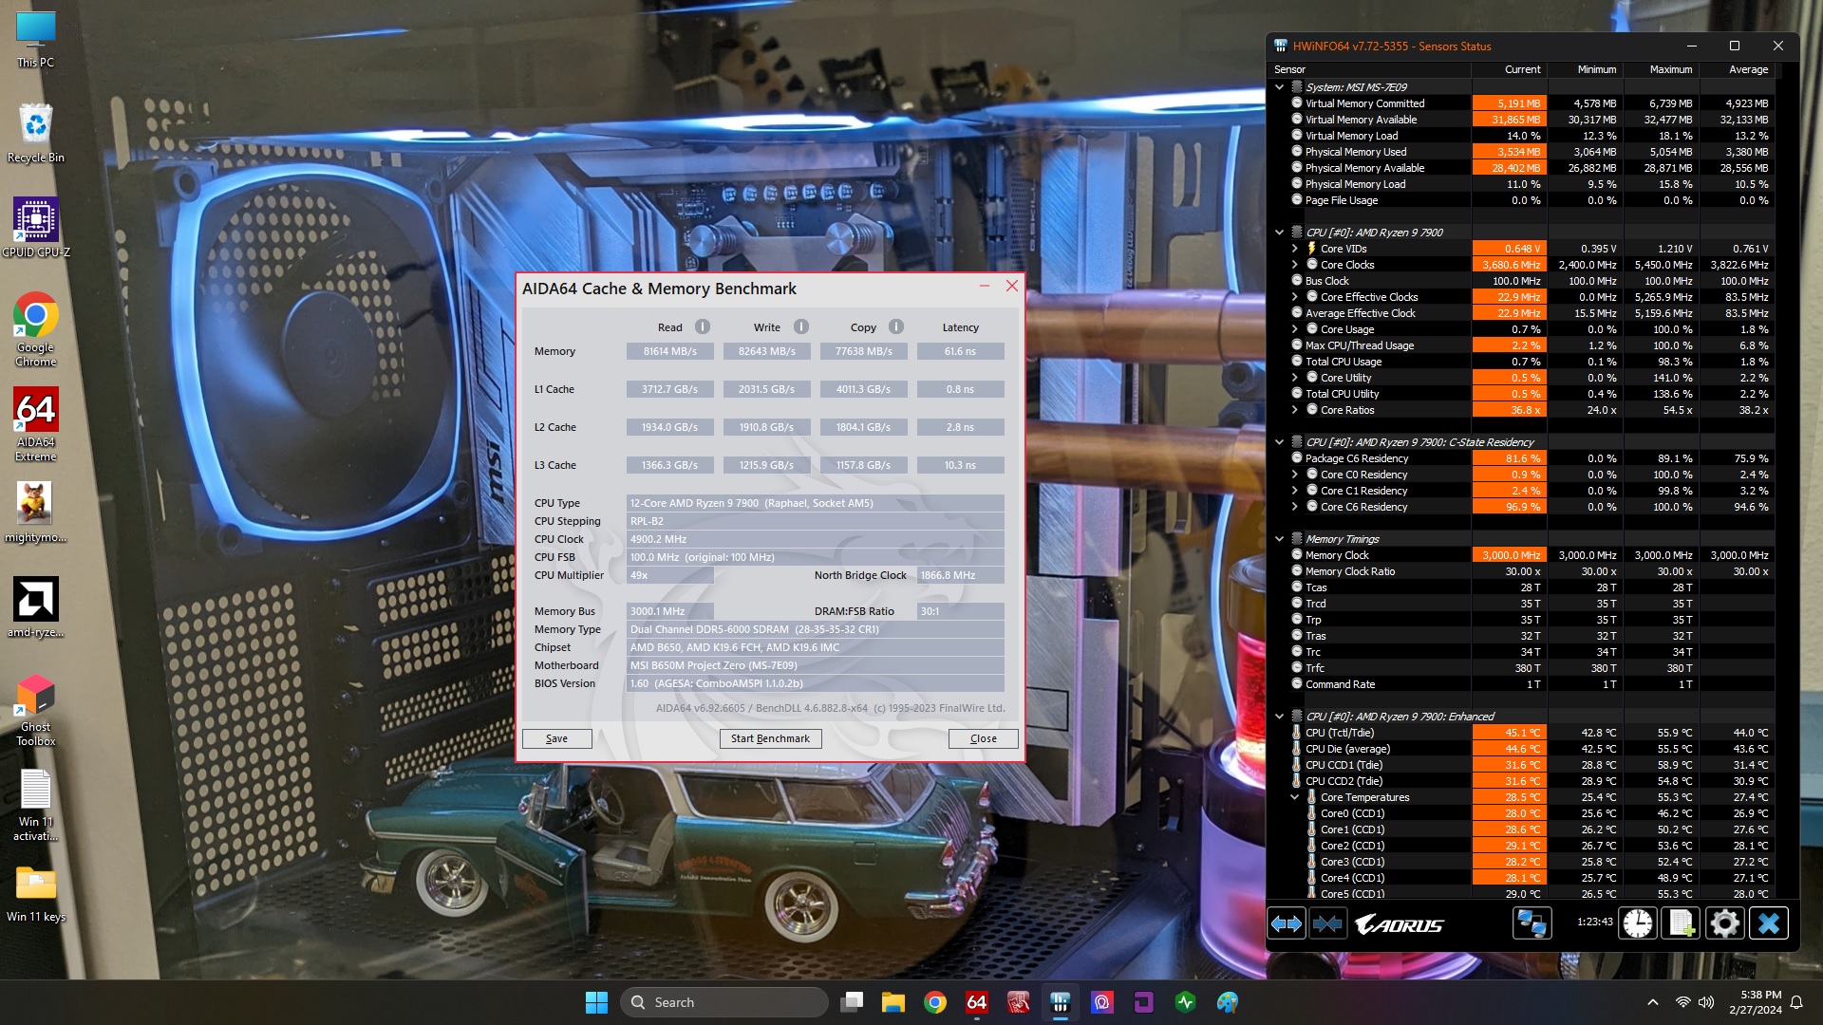Screen dimensions: 1823x1025
Task: Show hidden system tray icons chevron
Action: (1653, 1002)
